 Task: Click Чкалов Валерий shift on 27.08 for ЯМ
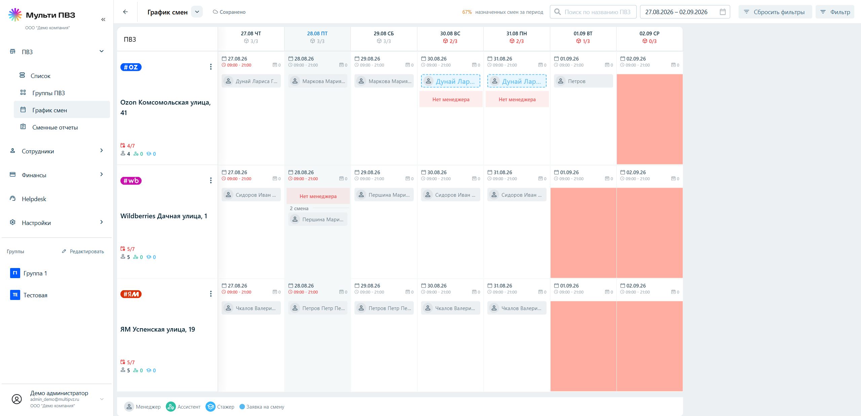point(251,308)
